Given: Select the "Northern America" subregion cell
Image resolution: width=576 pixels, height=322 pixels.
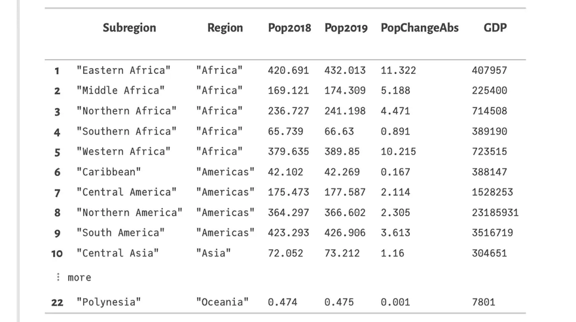Looking at the screenshot, I should 129,213.
